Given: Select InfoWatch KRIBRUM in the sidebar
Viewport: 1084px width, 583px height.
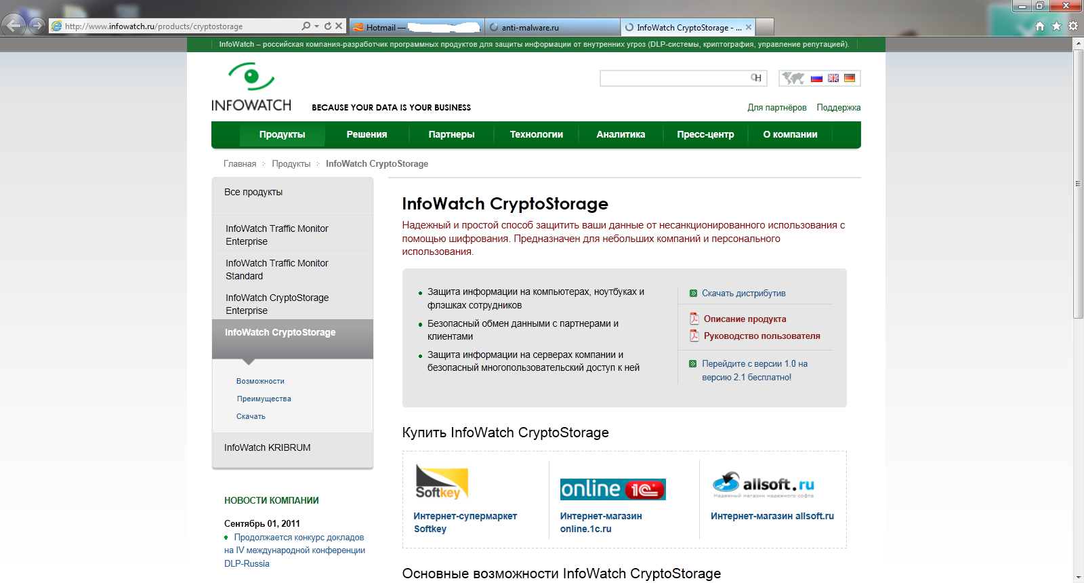Looking at the screenshot, I should tap(268, 447).
